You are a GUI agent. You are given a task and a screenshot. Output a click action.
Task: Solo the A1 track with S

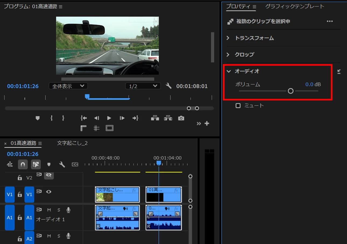[x=59, y=210]
